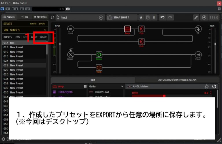Click COPY in the Presets header

click(x=18, y=37)
